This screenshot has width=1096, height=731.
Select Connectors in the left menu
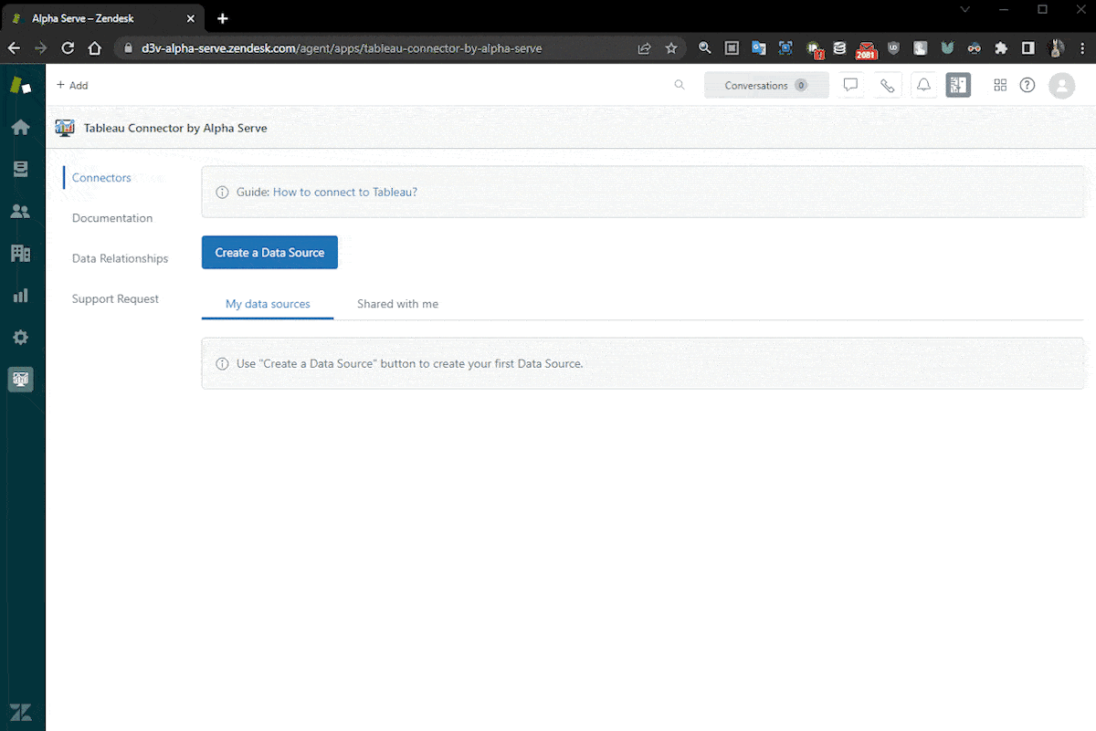101,178
